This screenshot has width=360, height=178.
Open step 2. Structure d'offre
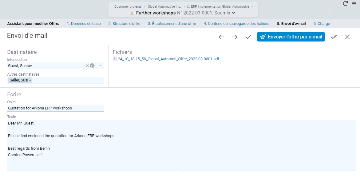(x=124, y=23)
